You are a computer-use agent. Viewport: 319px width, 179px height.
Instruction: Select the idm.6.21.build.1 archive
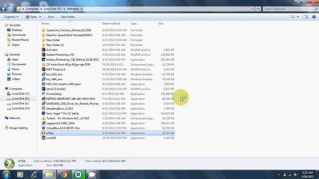pos(56,89)
